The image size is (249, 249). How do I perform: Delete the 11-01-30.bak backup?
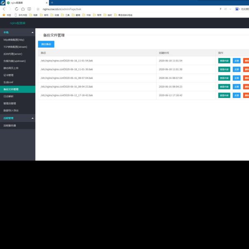coord(246,69)
